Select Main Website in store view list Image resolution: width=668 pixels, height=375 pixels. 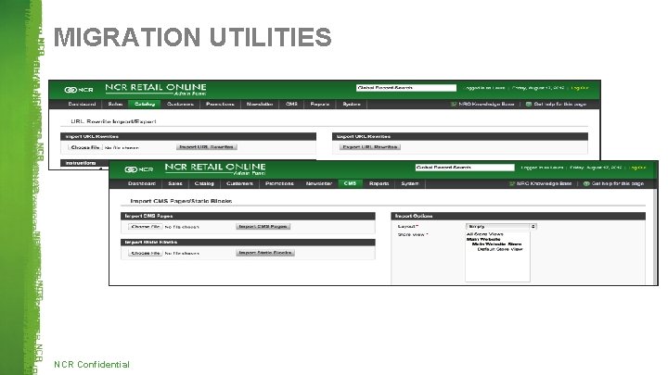pos(483,240)
